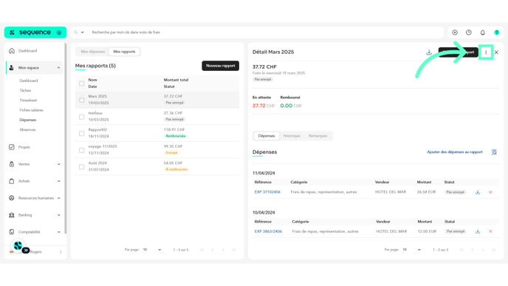Expand the Achats menu chevron
Image resolution: width=508 pixels, height=286 pixels.
coord(58,181)
